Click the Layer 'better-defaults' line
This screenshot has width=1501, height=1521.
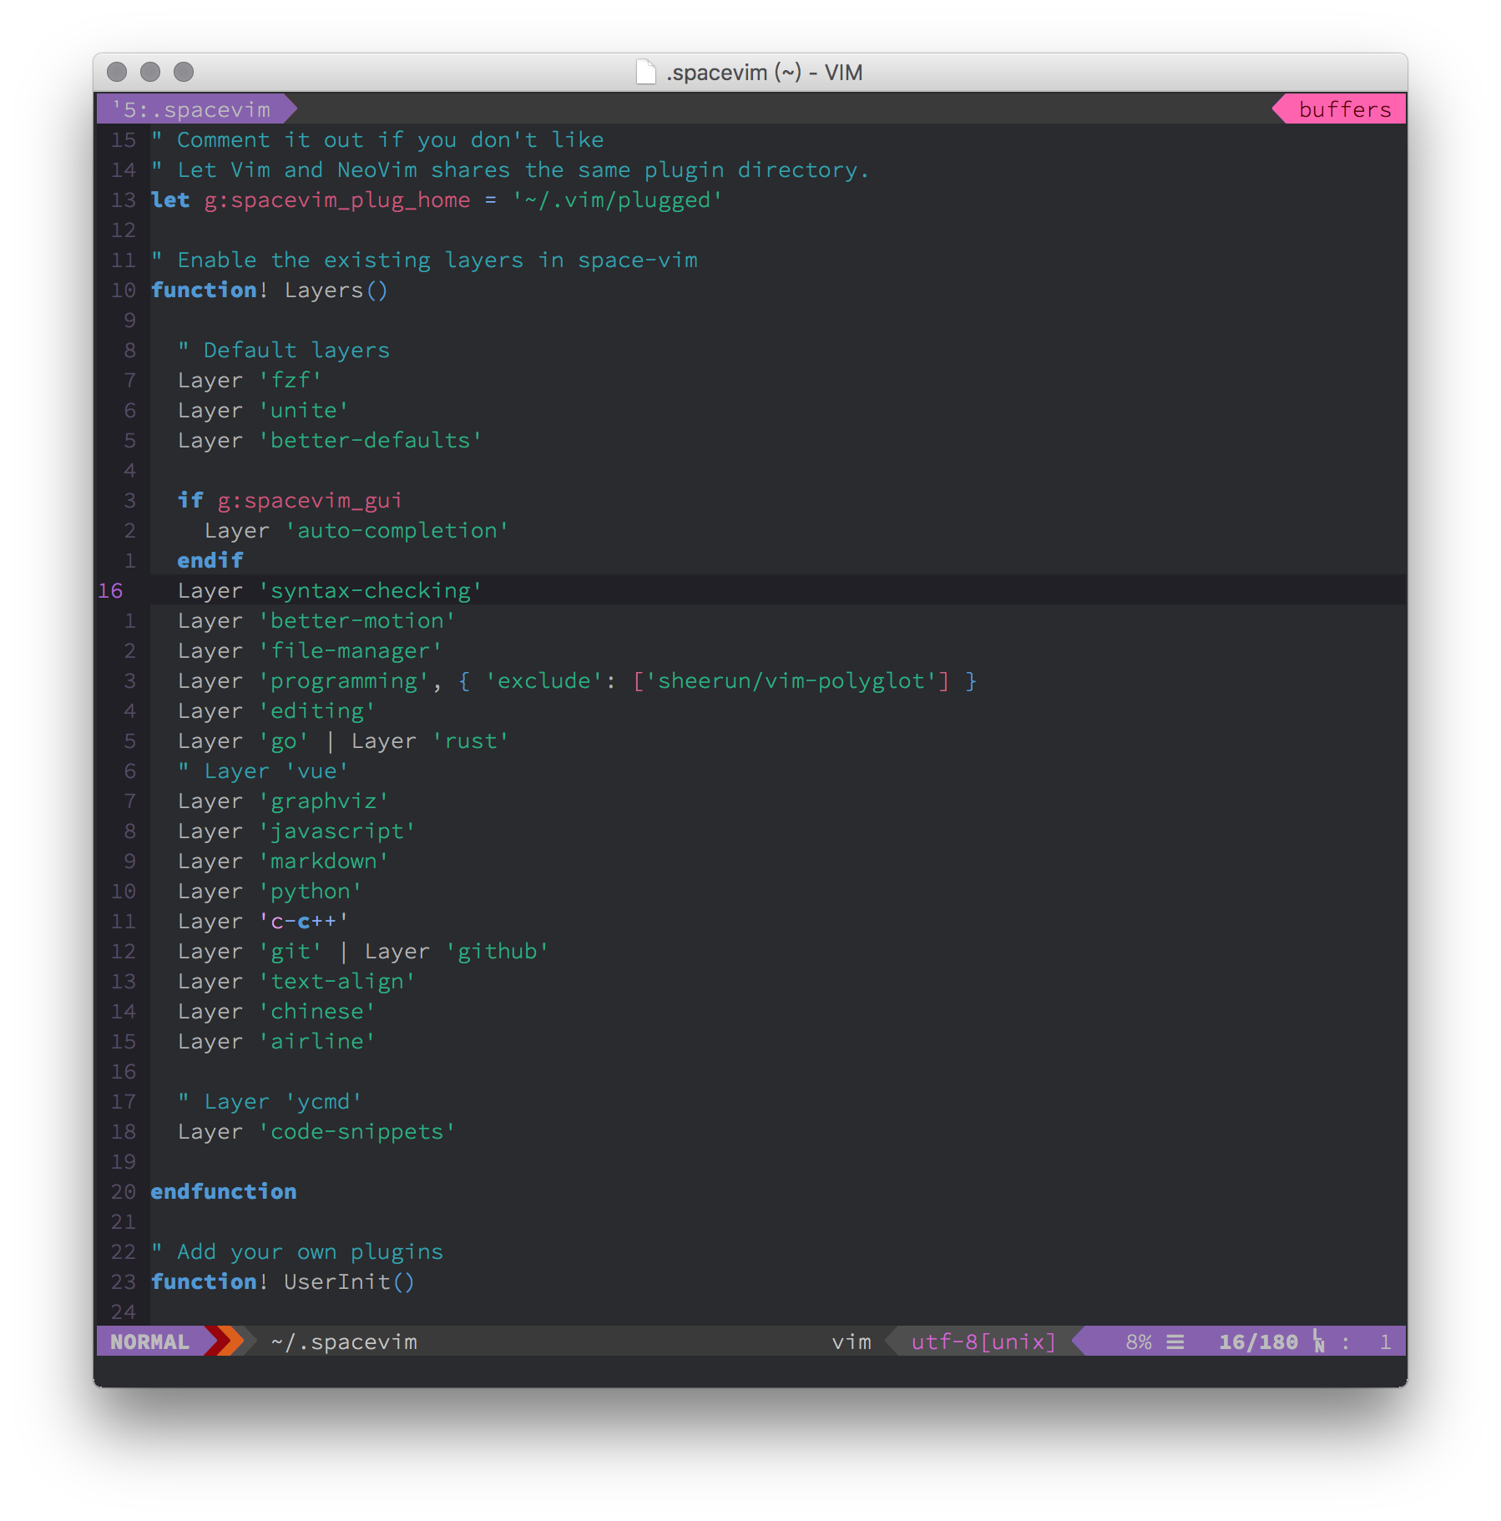tap(330, 440)
